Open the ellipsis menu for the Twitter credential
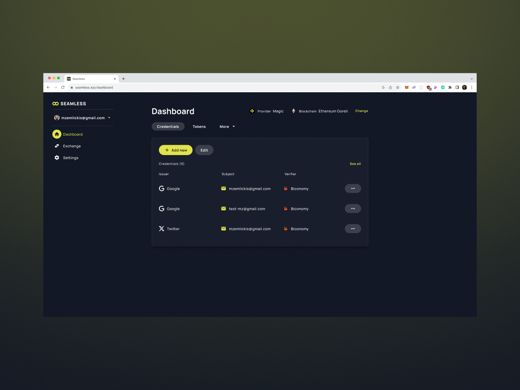This screenshot has width=520, height=390. [x=353, y=228]
